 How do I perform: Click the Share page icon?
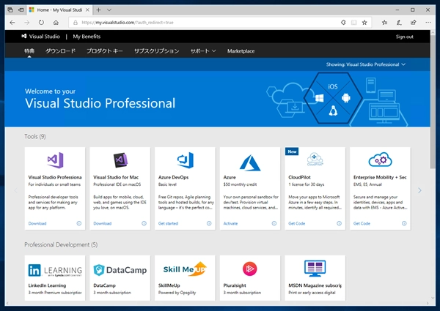pyautogui.click(x=414, y=23)
